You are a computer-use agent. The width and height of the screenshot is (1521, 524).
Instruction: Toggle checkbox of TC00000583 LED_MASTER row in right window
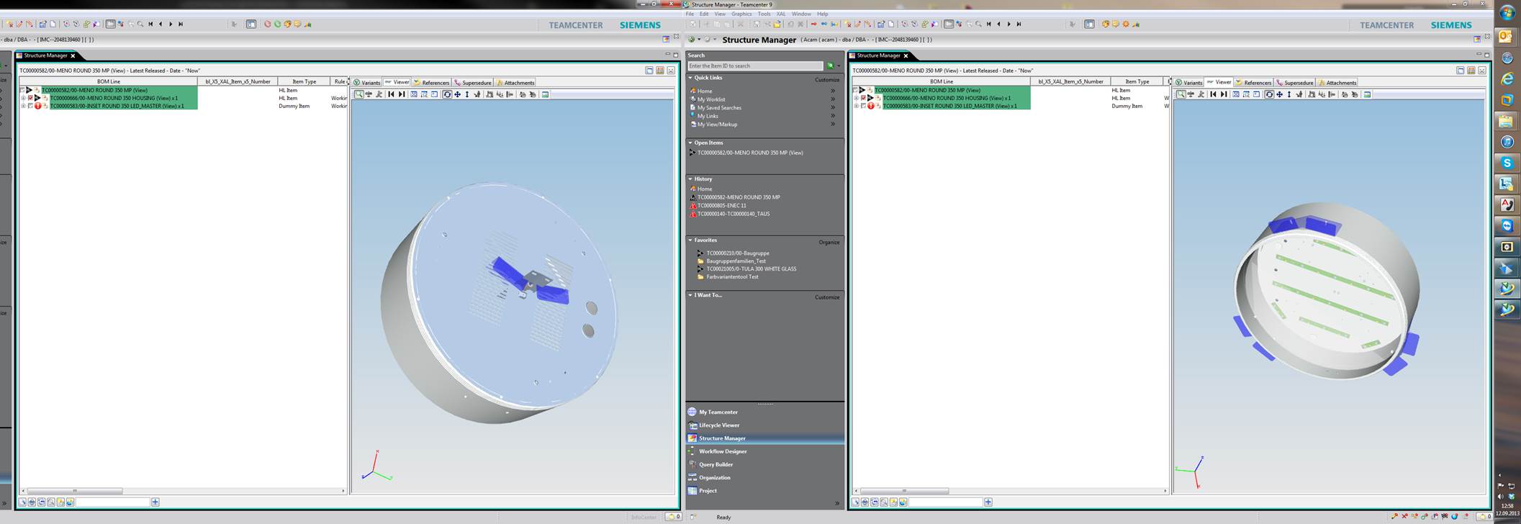[x=863, y=106]
